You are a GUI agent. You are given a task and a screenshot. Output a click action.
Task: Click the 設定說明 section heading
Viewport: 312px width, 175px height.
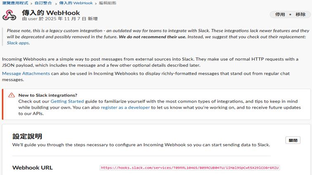coord(27,136)
